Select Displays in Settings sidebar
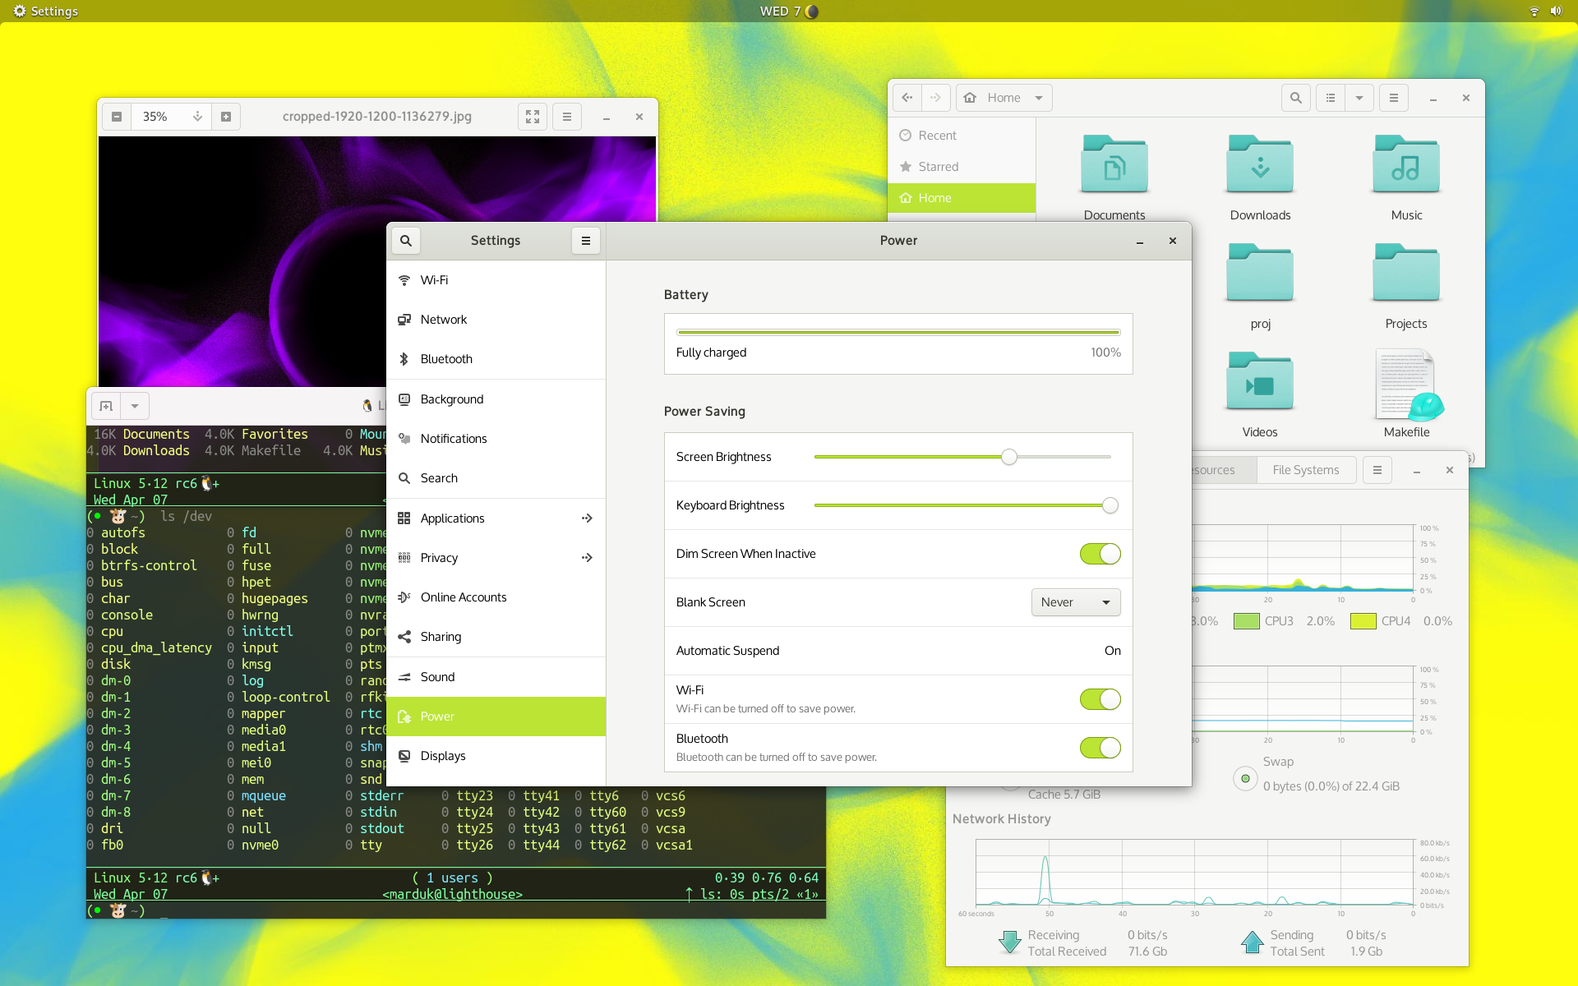 pos(443,756)
